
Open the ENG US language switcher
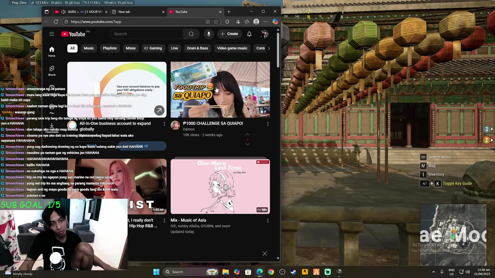451,272
